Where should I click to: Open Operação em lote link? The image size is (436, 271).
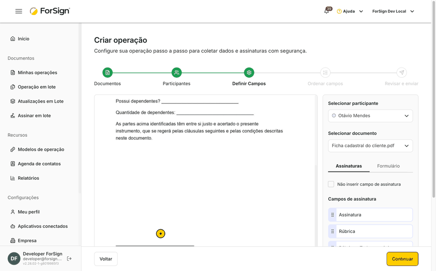[37, 87]
